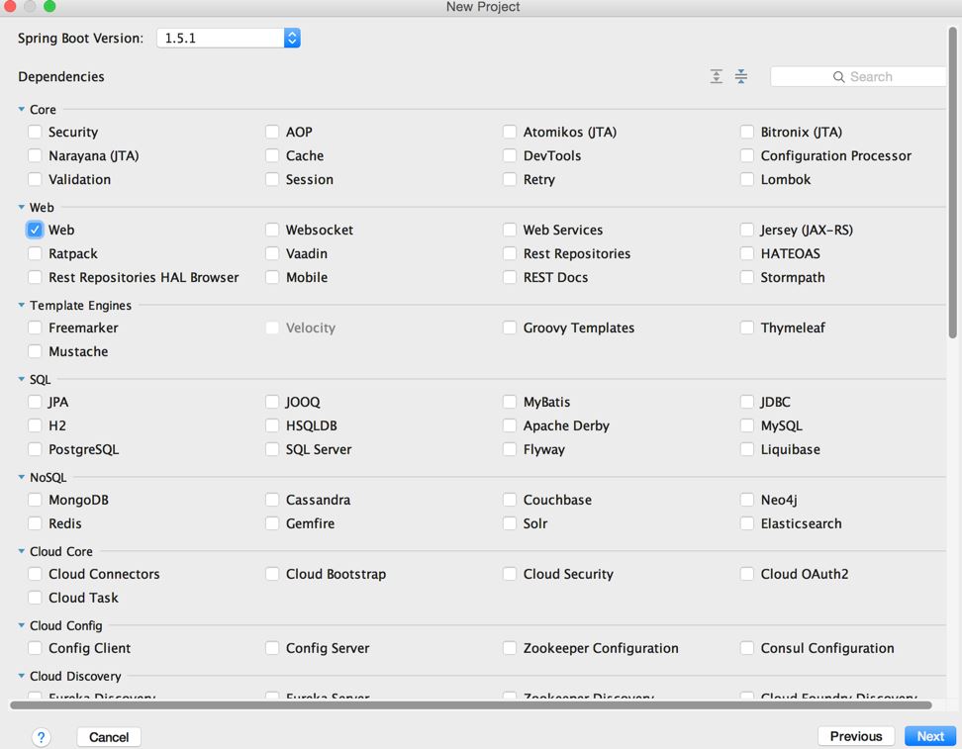Tick the MySQL checkbox
This screenshot has width=962, height=749.
click(x=747, y=425)
